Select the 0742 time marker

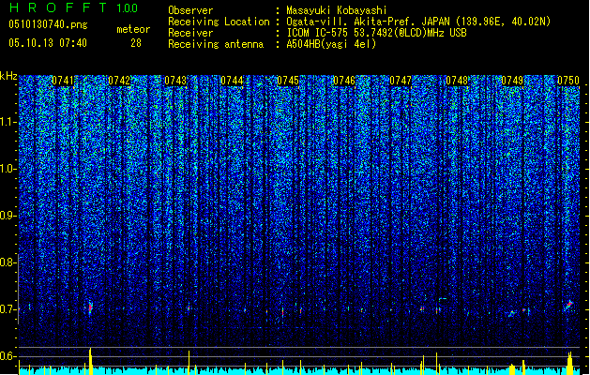(x=119, y=81)
